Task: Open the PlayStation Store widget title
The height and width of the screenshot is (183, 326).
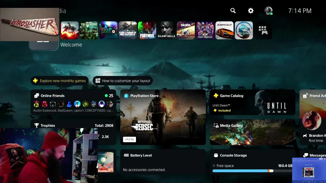Action: [144, 96]
